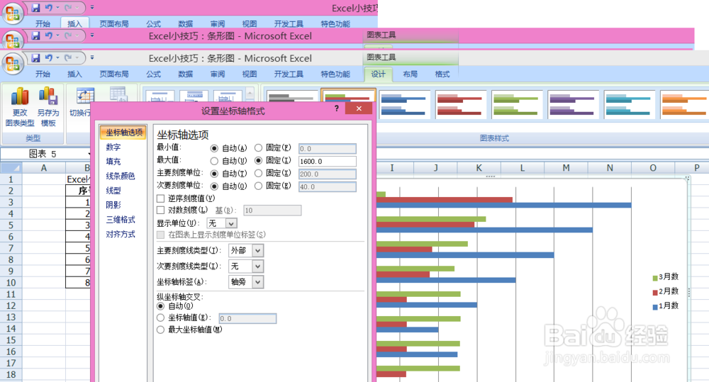The height and width of the screenshot is (382, 709).
Task: Select 自动(U) radio for 最大值
Action: 214,161
